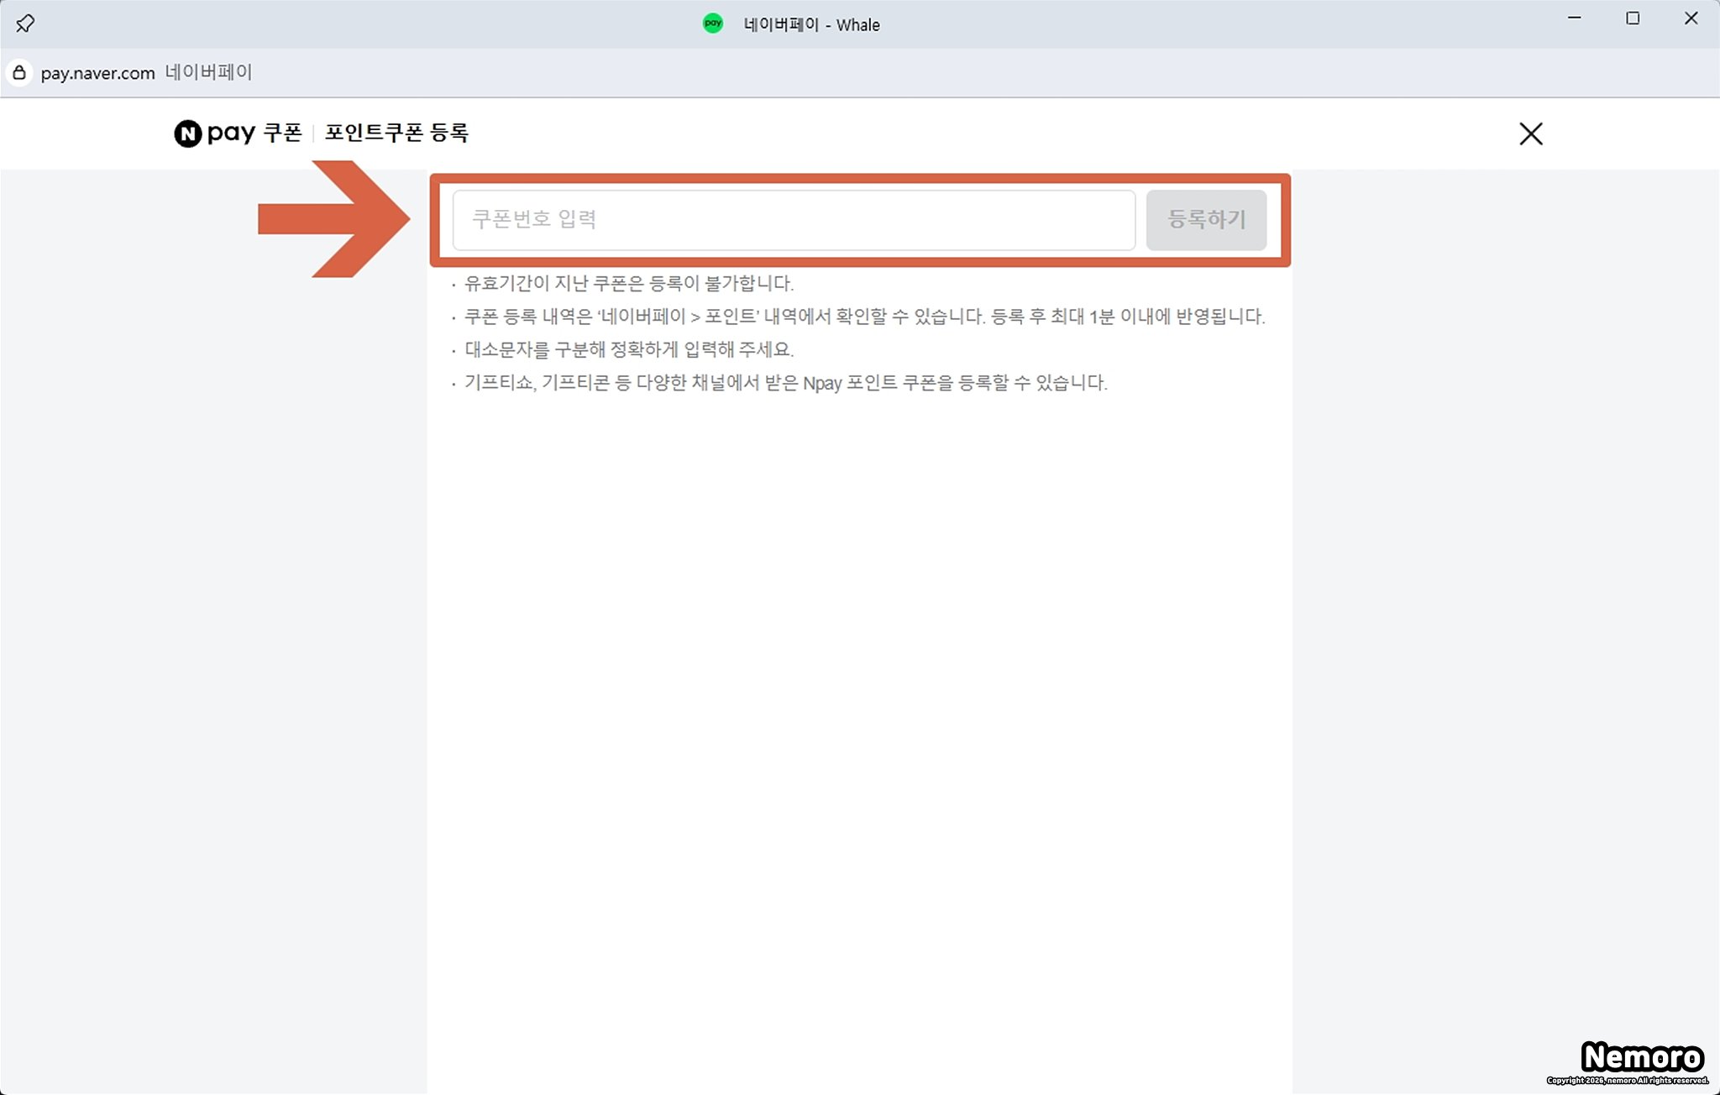Click the lock site-info icon

(x=19, y=72)
